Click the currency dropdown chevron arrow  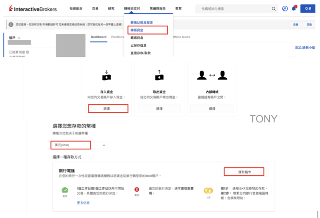(104, 145)
